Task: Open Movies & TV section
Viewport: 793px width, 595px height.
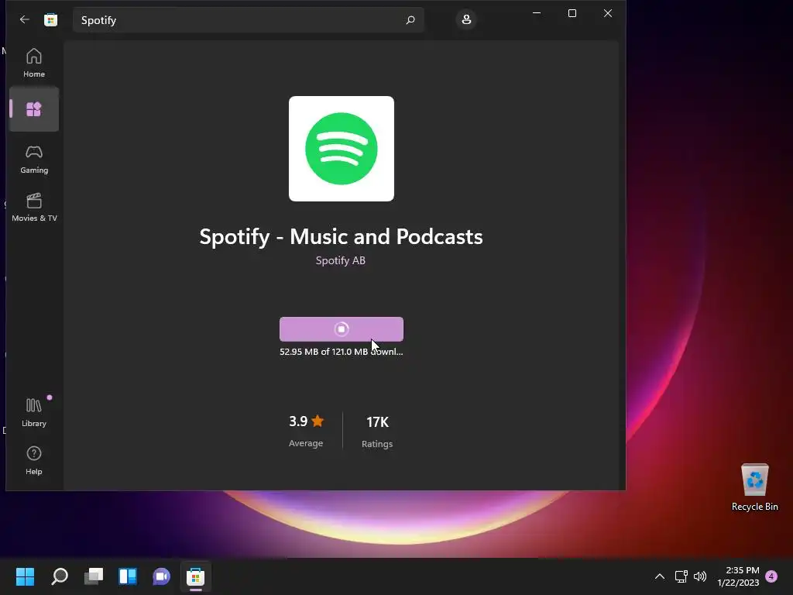Action: pos(34,208)
